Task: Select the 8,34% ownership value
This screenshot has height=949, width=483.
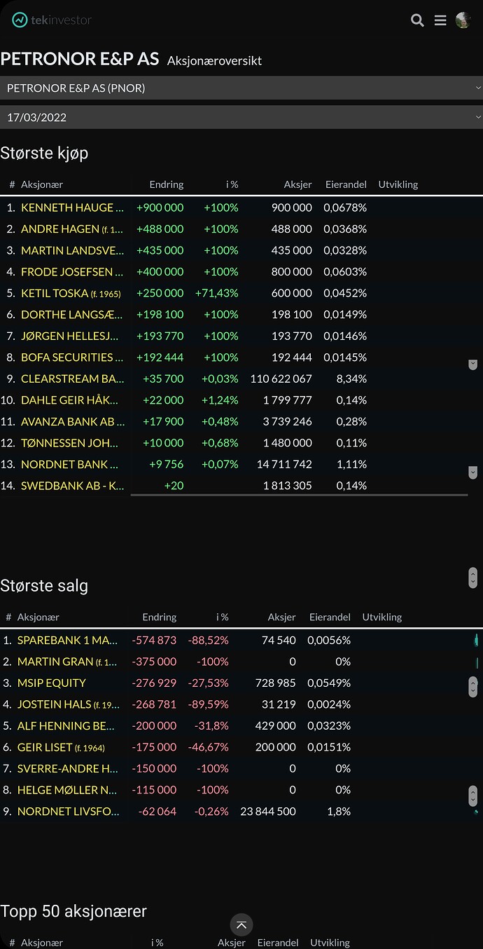Action: point(351,378)
